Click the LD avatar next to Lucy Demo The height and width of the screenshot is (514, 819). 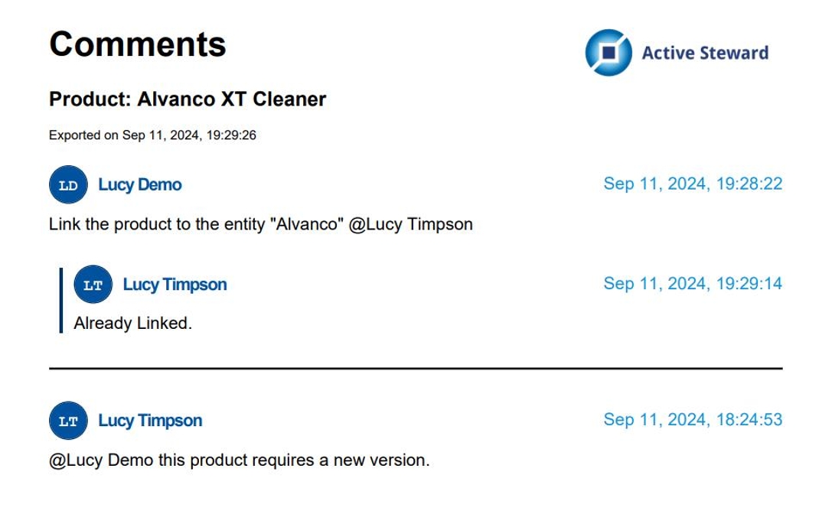tap(68, 185)
